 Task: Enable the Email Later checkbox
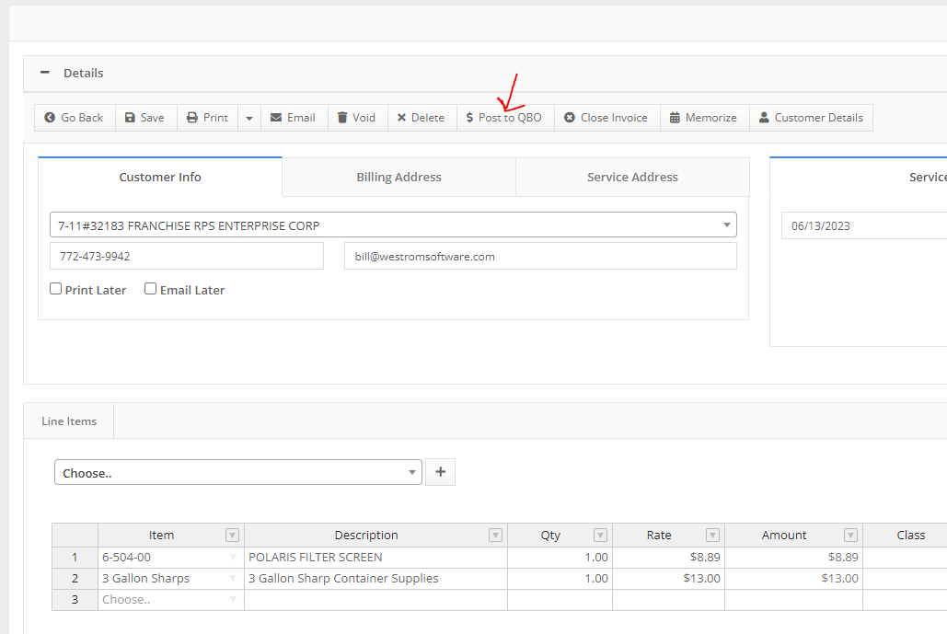click(x=150, y=289)
